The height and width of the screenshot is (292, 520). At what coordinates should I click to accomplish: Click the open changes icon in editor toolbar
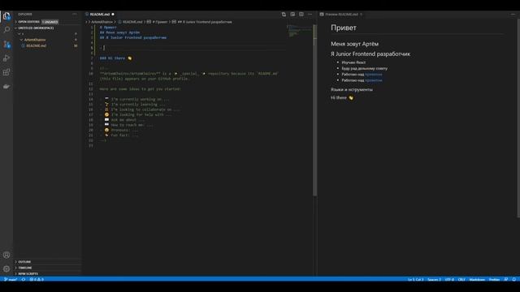point(284,15)
